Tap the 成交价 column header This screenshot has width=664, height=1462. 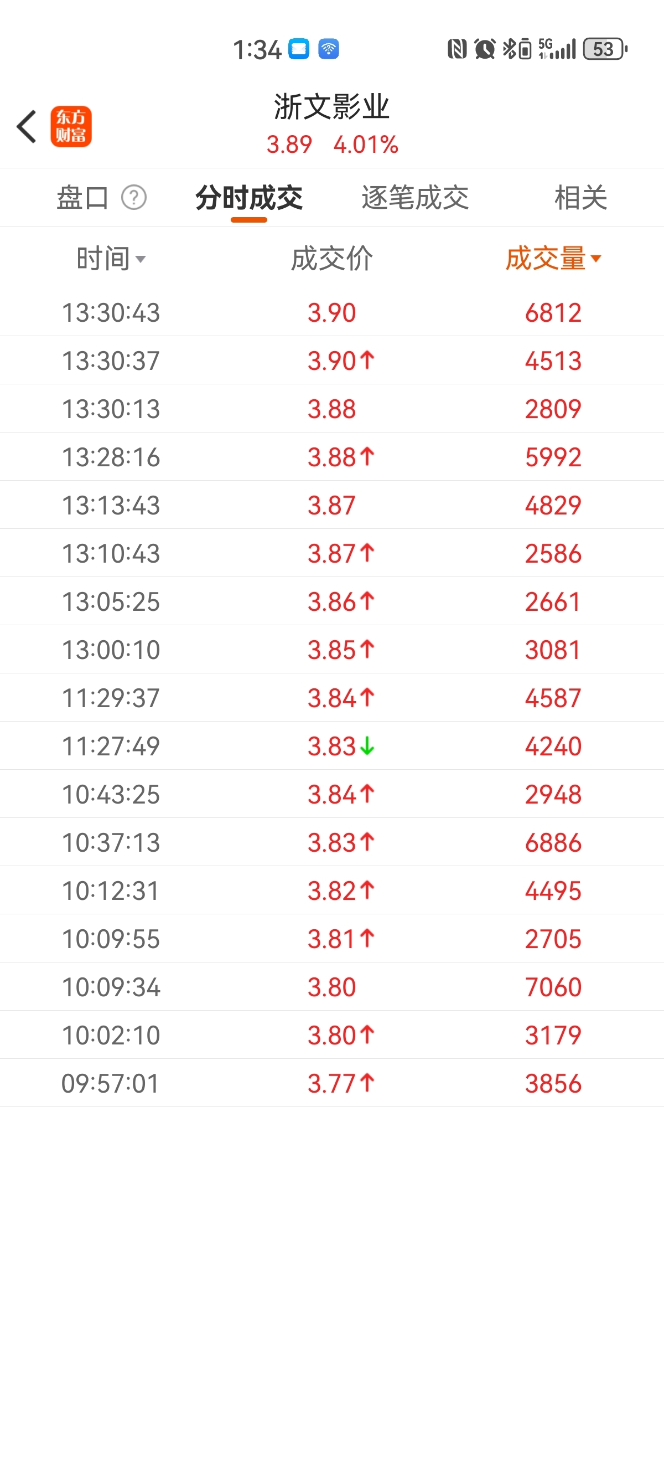[x=331, y=259]
